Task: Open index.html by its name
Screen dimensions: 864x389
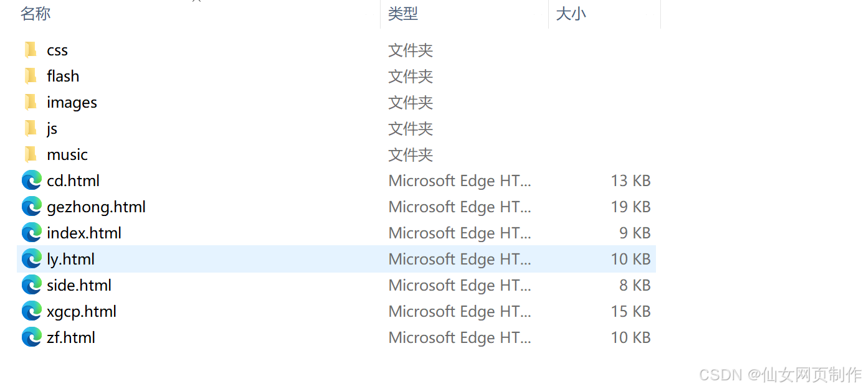Action: 84,232
